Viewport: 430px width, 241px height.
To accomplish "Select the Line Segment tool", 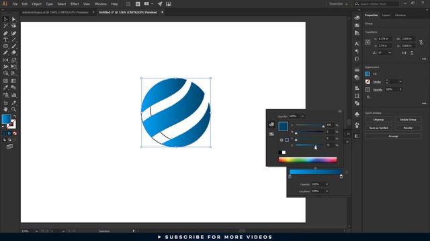I will pyautogui.click(x=13, y=39).
